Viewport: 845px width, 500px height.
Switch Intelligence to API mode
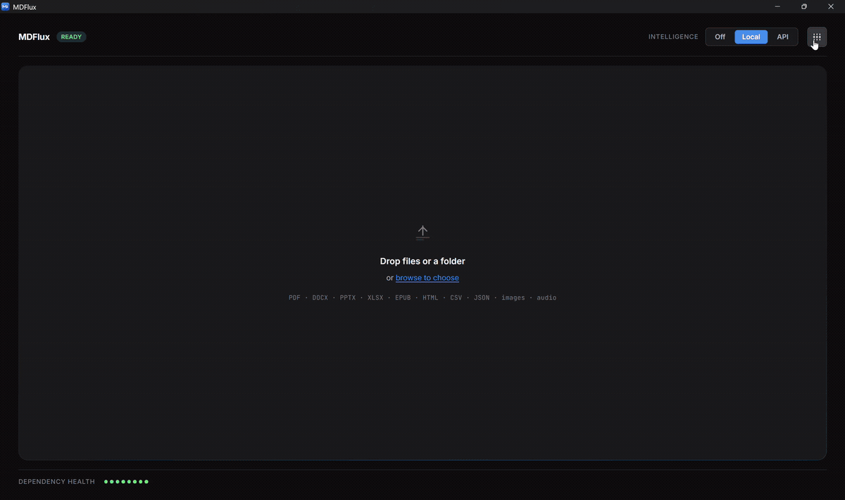783,37
